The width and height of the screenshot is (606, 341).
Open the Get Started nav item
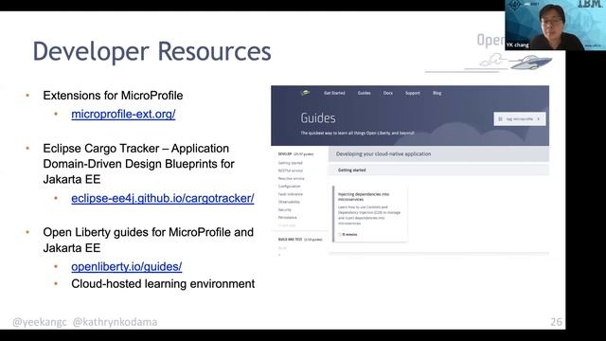coord(334,93)
